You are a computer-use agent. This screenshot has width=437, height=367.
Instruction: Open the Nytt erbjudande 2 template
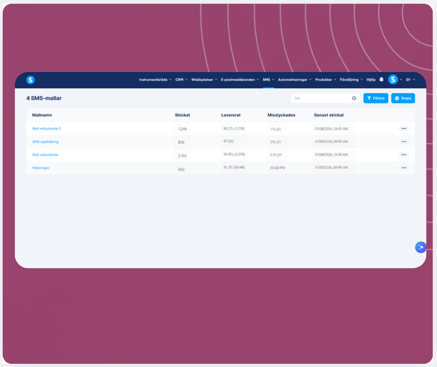click(x=46, y=129)
